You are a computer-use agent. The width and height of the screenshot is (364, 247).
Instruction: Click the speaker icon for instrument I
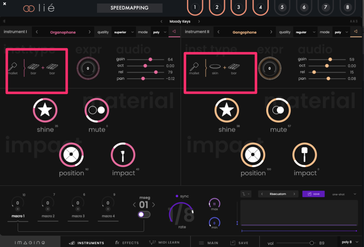click(174, 32)
